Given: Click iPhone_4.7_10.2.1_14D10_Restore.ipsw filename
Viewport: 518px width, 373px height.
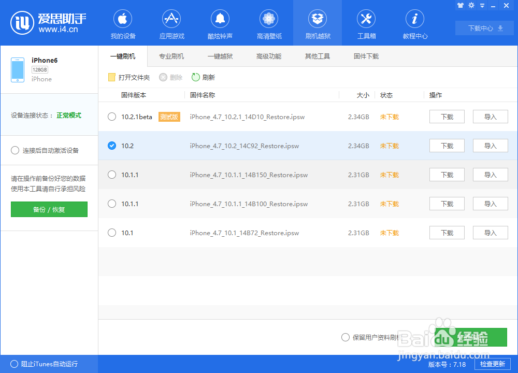Looking at the screenshot, I should coord(247,117).
